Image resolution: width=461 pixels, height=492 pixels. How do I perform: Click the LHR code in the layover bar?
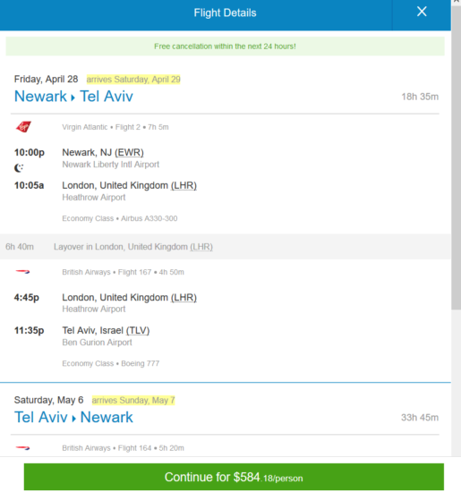pos(201,247)
